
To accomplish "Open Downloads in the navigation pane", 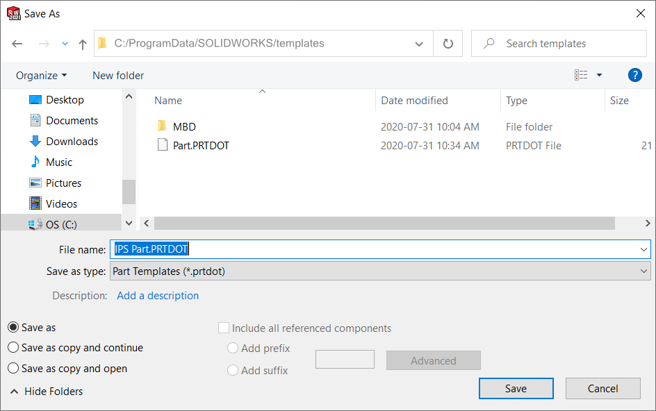I will coord(72,142).
